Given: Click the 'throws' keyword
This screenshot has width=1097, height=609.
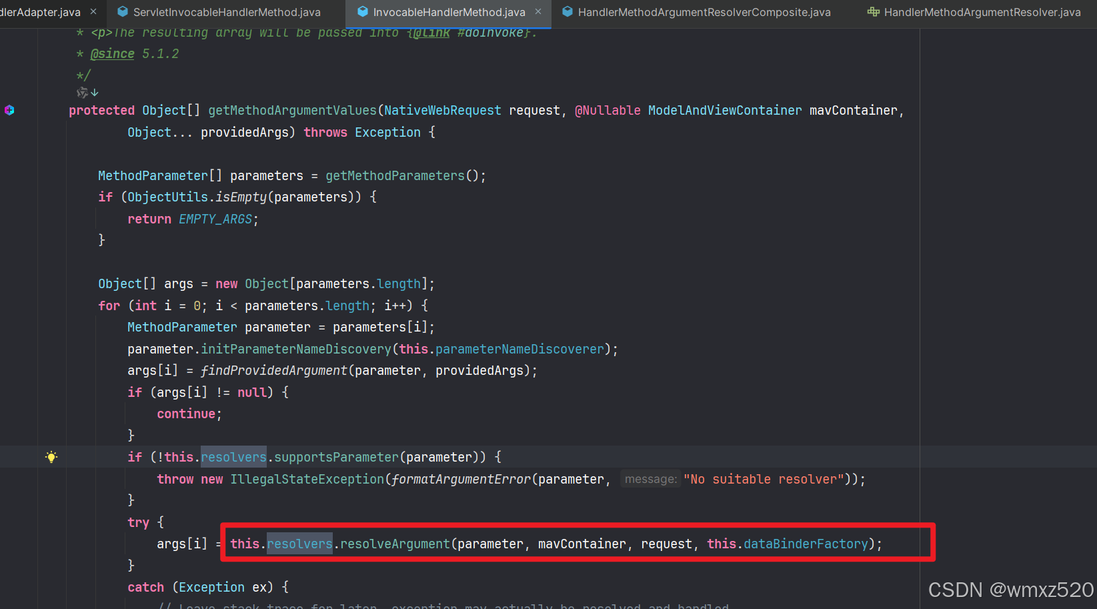Looking at the screenshot, I should pos(325,132).
